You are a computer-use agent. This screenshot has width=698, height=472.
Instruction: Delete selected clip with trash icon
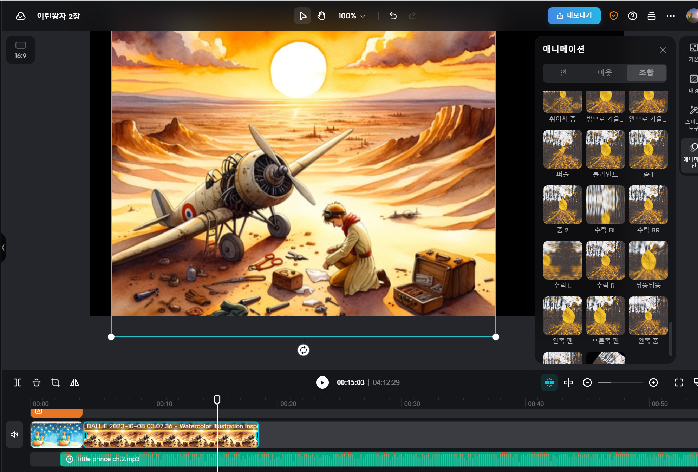click(x=37, y=382)
